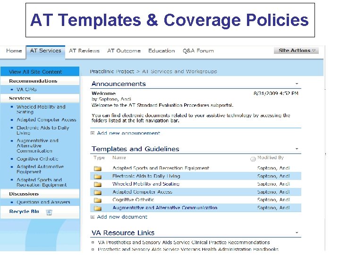Open VA Prosthetics and Sensory Aids Clinical Practice link
Image resolution: width=340 pixels, height=255 pixels.
[184, 242]
